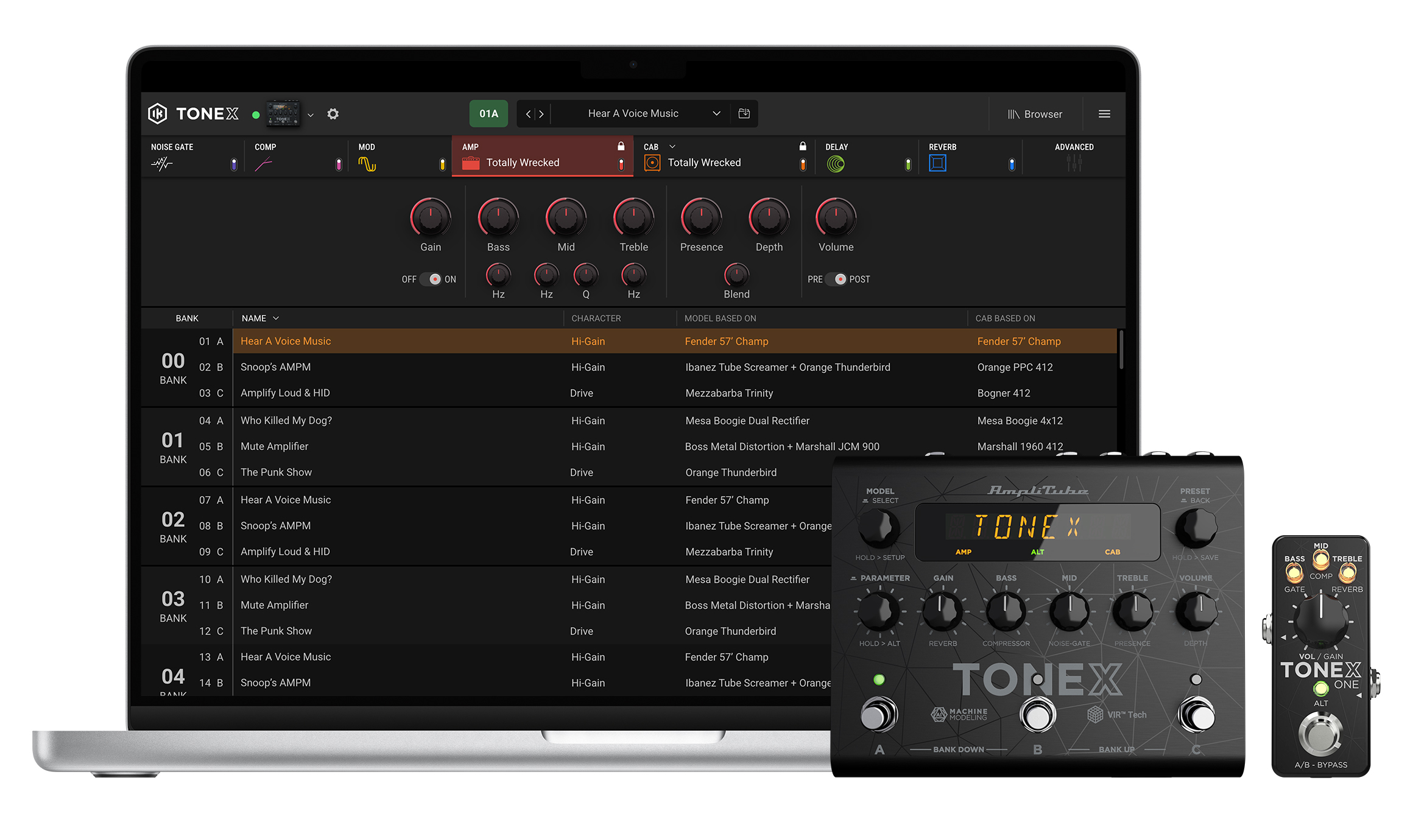Viewport: 1413px width, 822px height.
Task: Expand the CAB type chevron
Action: point(672,147)
